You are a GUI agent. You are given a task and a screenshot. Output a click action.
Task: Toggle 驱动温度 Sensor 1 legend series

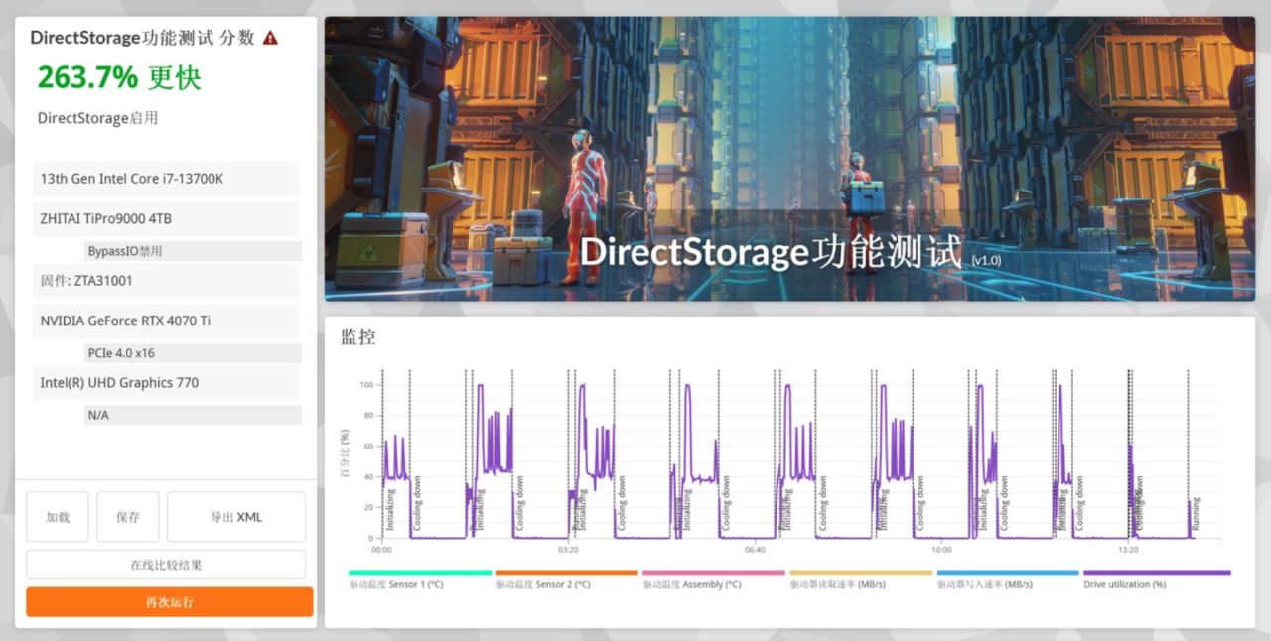(x=420, y=579)
